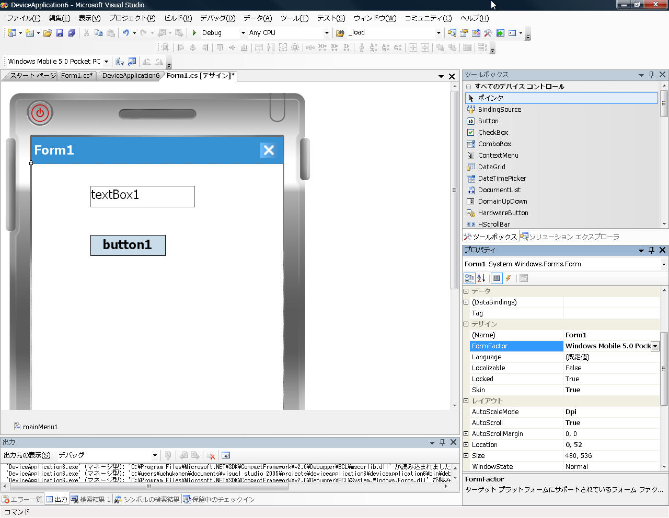Click the Add New Item toolbar icon
Viewport: 669px width, 518px height.
(x=30, y=33)
